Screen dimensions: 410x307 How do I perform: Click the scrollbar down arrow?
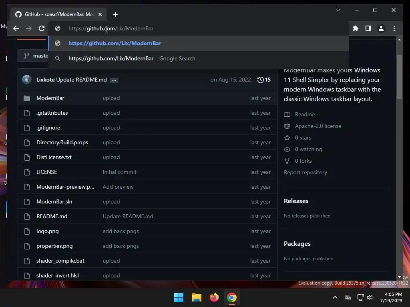coord(399,277)
